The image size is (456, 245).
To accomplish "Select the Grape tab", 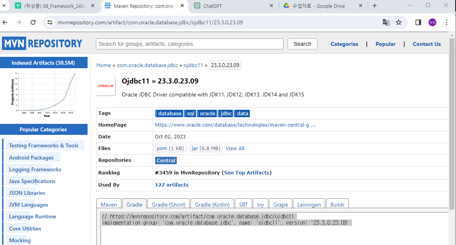I will click(281, 204).
